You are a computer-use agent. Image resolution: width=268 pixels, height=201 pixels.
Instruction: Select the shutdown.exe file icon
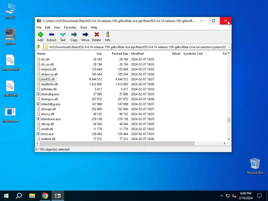pyautogui.click(x=39, y=119)
